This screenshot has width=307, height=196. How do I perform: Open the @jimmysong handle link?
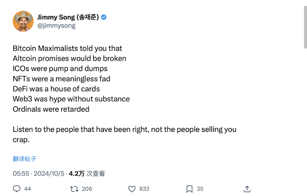tap(56, 26)
